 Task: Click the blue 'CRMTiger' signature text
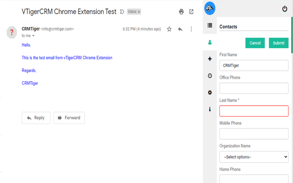coord(30,83)
